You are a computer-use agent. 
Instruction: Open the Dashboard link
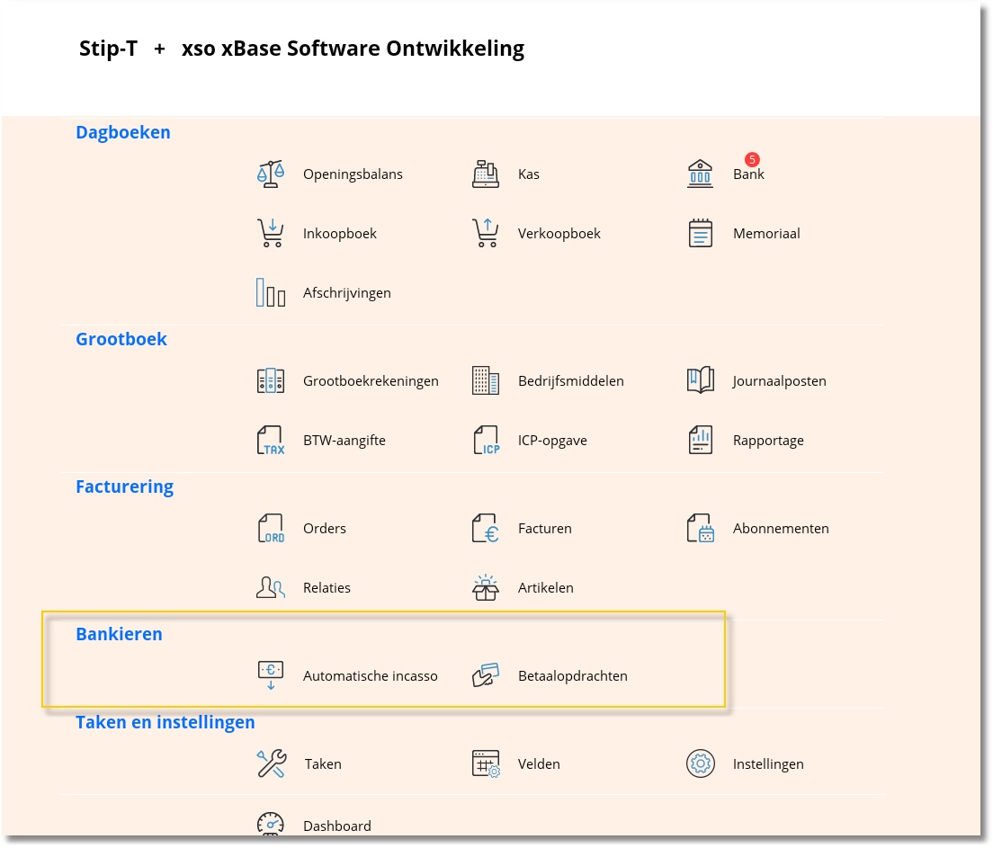(336, 826)
